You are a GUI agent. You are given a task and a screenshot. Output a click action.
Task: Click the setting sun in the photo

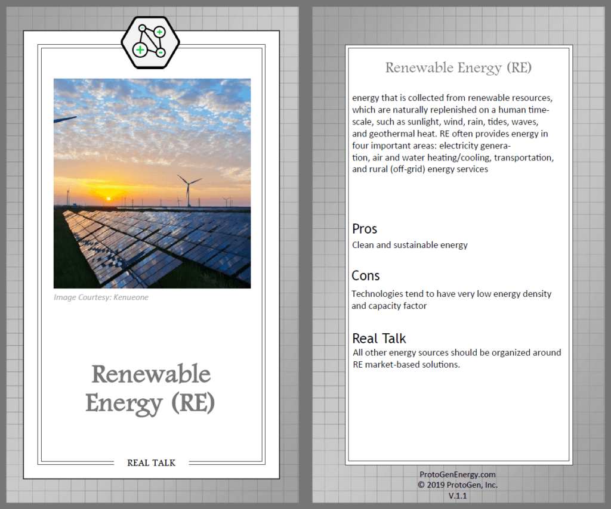(x=108, y=198)
